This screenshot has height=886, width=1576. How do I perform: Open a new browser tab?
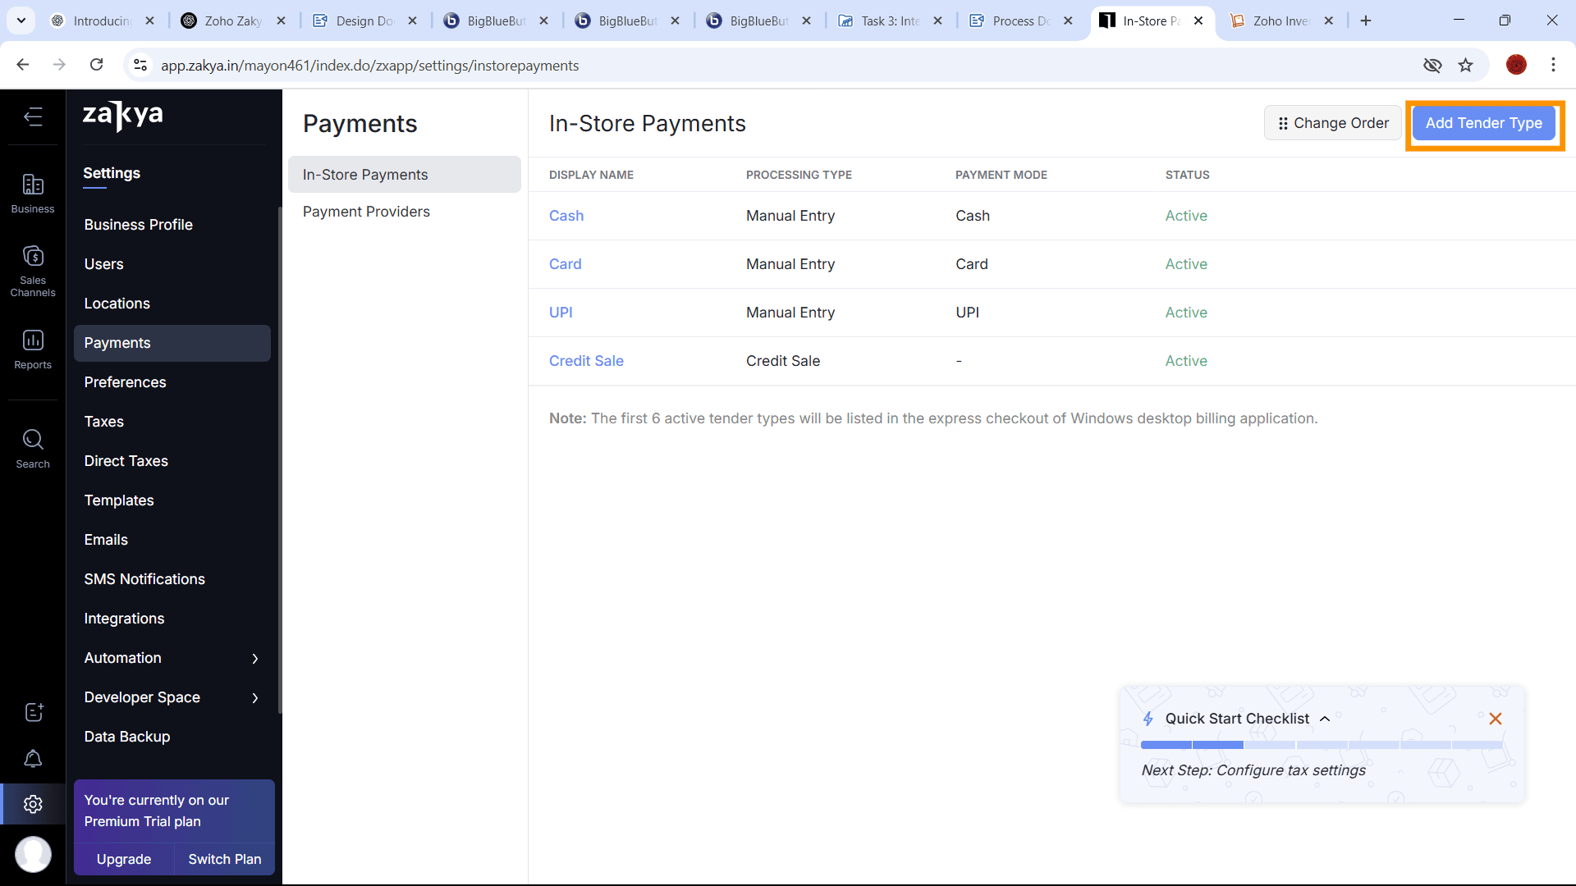(1366, 21)
